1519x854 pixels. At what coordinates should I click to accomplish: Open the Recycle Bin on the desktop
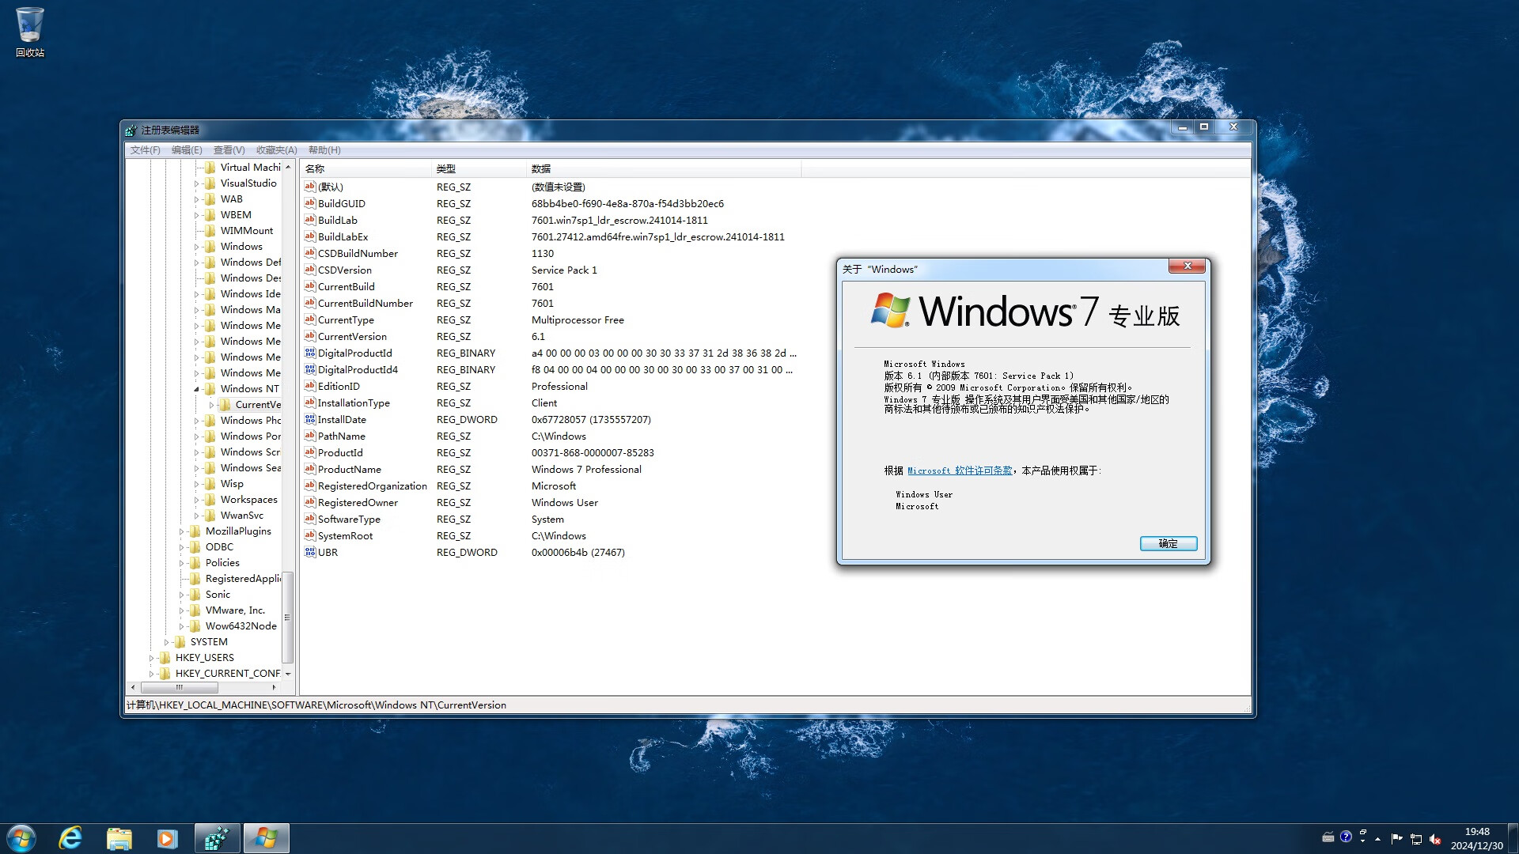point(29,24)
